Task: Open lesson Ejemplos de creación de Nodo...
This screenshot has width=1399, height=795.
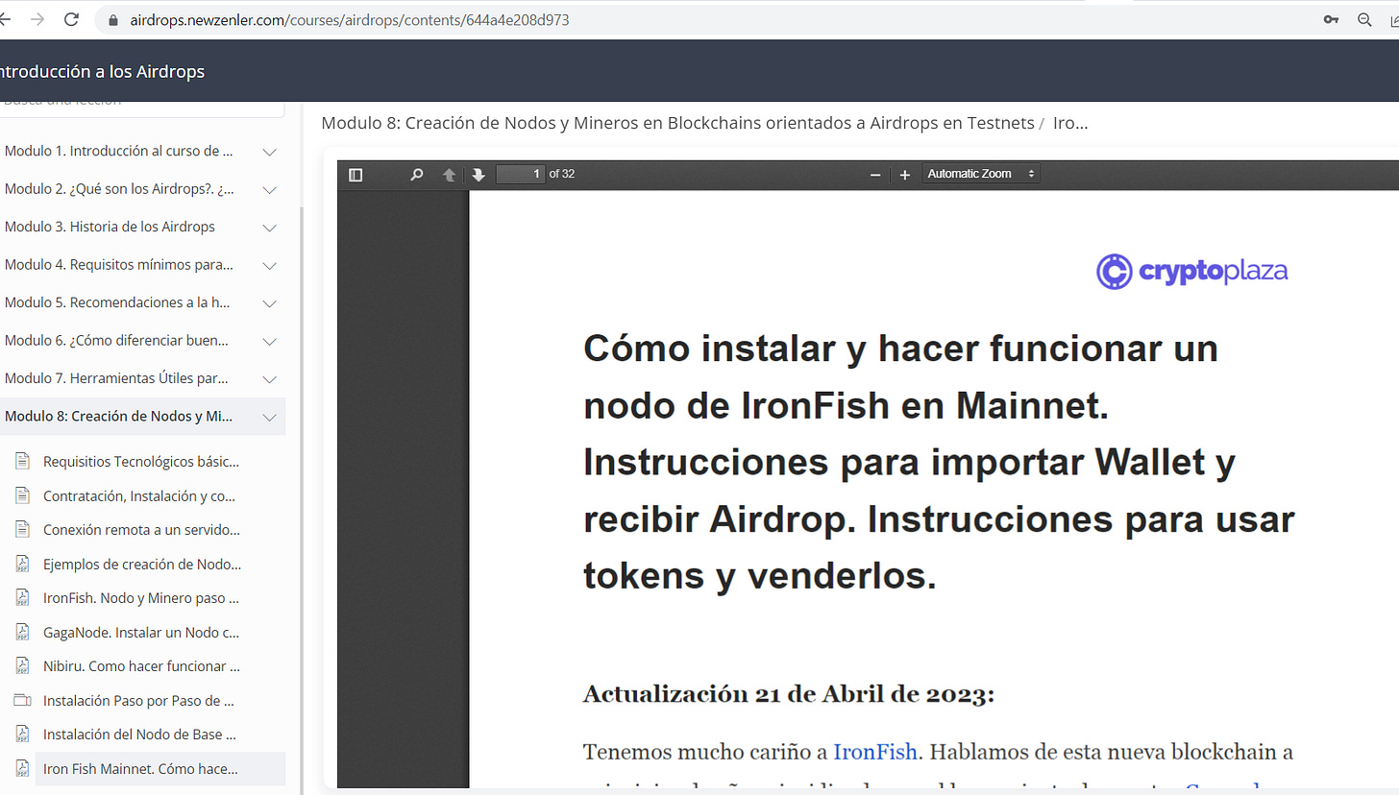Action: point(142,564)
